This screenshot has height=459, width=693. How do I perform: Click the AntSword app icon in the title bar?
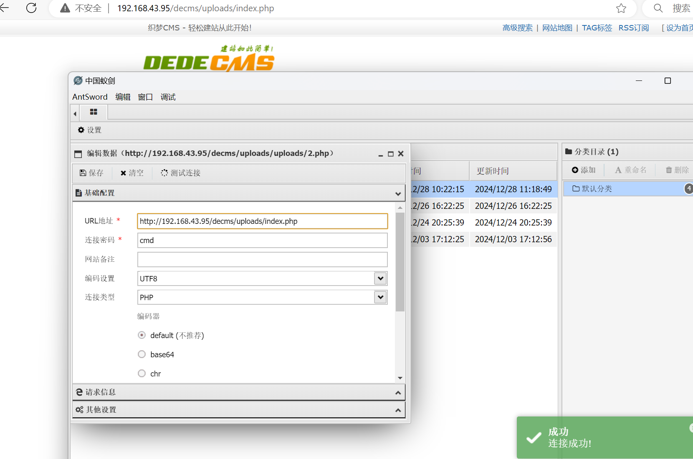pyautogui.click(x=78, y=80)
